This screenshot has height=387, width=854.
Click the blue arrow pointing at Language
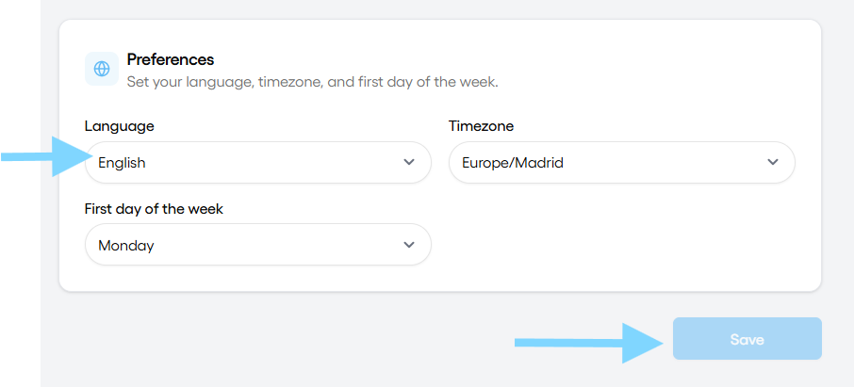[x=46, y=156]
